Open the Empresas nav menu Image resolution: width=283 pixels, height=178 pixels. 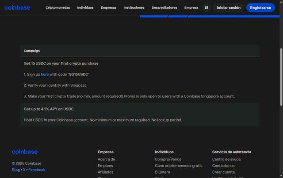point(108,8)
